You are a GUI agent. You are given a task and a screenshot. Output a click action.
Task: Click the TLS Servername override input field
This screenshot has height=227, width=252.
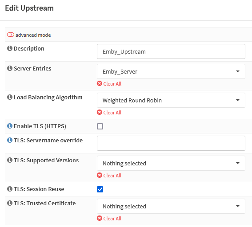pyautogui.click(x=171, y=143)
